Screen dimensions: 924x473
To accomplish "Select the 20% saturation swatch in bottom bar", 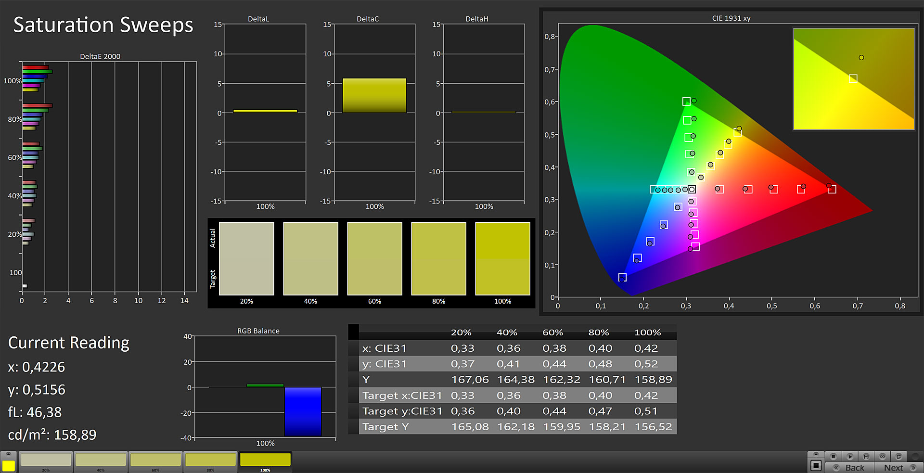I will point(46,460).
